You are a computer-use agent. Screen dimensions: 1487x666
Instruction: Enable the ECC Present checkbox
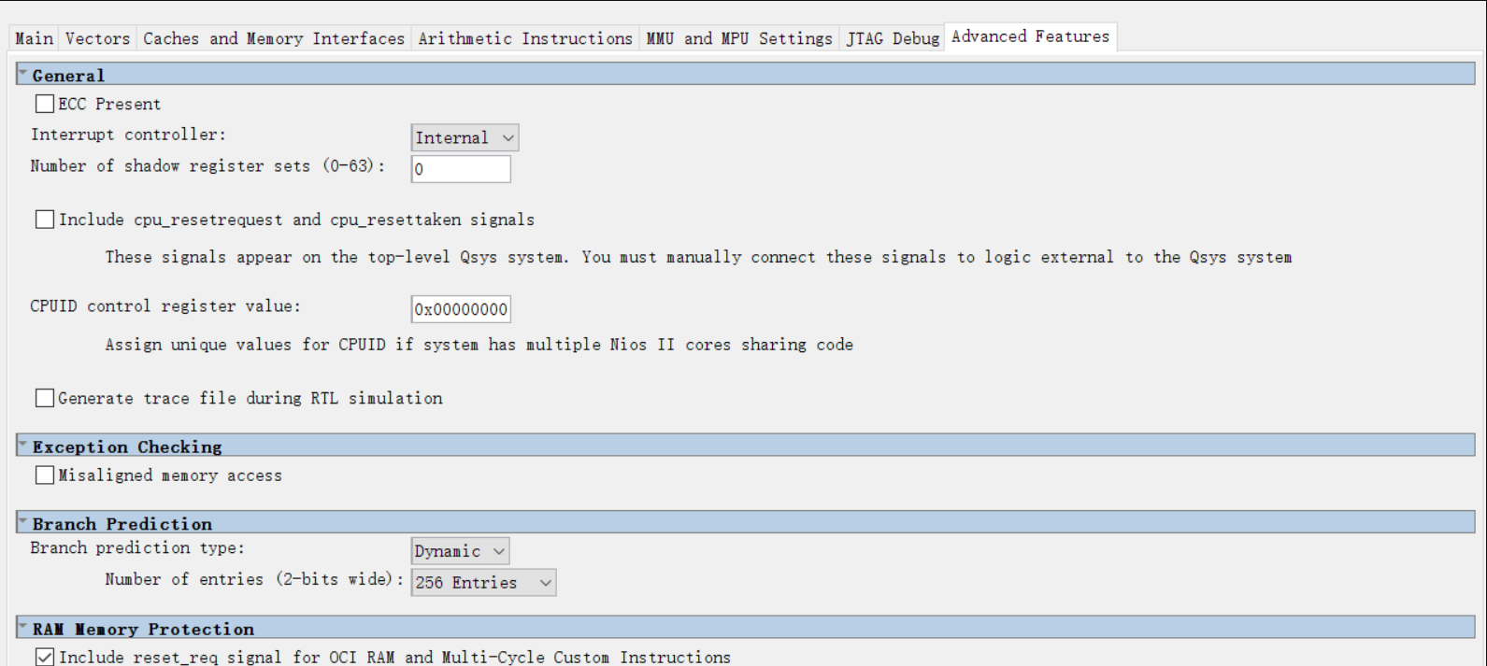pos(45,104)
